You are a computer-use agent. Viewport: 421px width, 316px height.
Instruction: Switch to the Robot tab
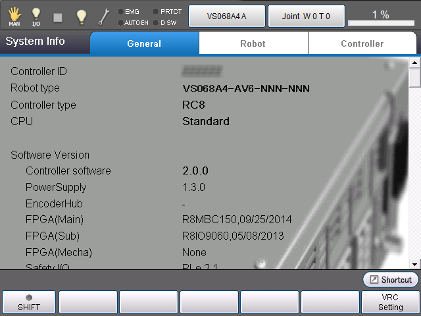(x=253, y=43)
